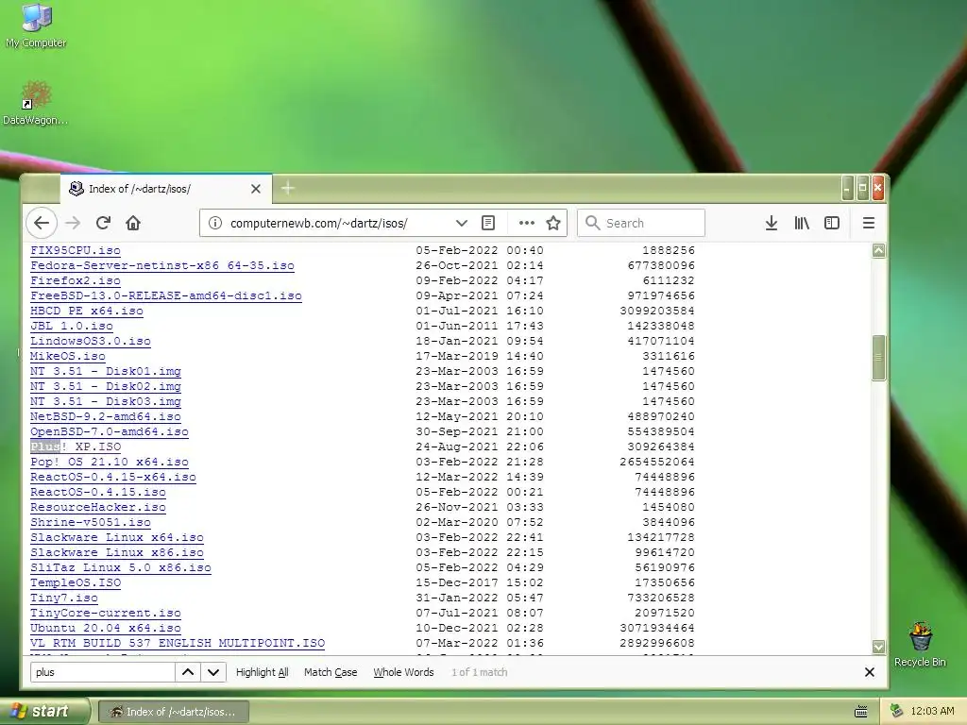Open the DataWagon desktop shortcut
The height and width of the screenshot is (725, 967).
tap(35, 103)
